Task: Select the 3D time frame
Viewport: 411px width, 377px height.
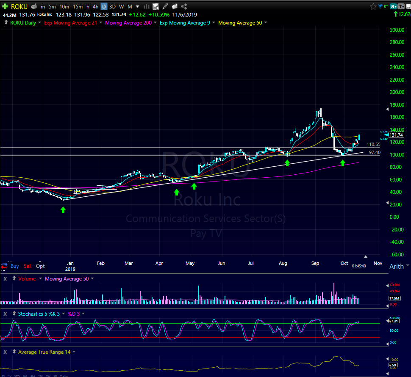Action: point(112,7)
